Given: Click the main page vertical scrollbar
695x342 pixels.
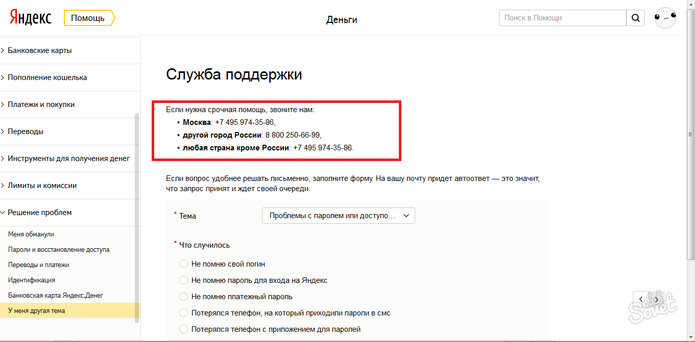Looking at the screenshot, I should click(x=690, y=135).
